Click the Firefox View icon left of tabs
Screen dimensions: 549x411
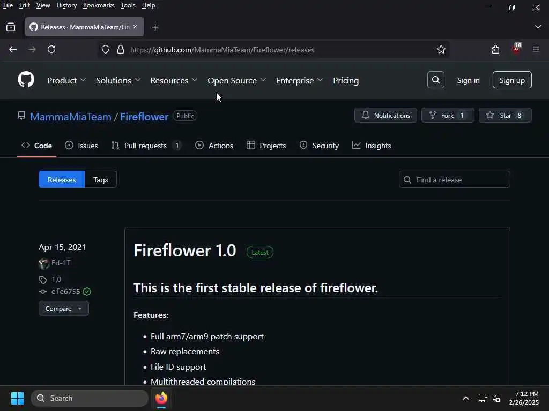pyautogui.click(x=11, y=27)
